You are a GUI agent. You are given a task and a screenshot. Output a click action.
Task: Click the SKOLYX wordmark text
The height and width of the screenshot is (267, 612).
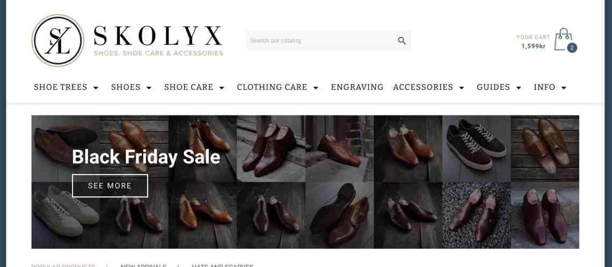[x=158, y=36]
